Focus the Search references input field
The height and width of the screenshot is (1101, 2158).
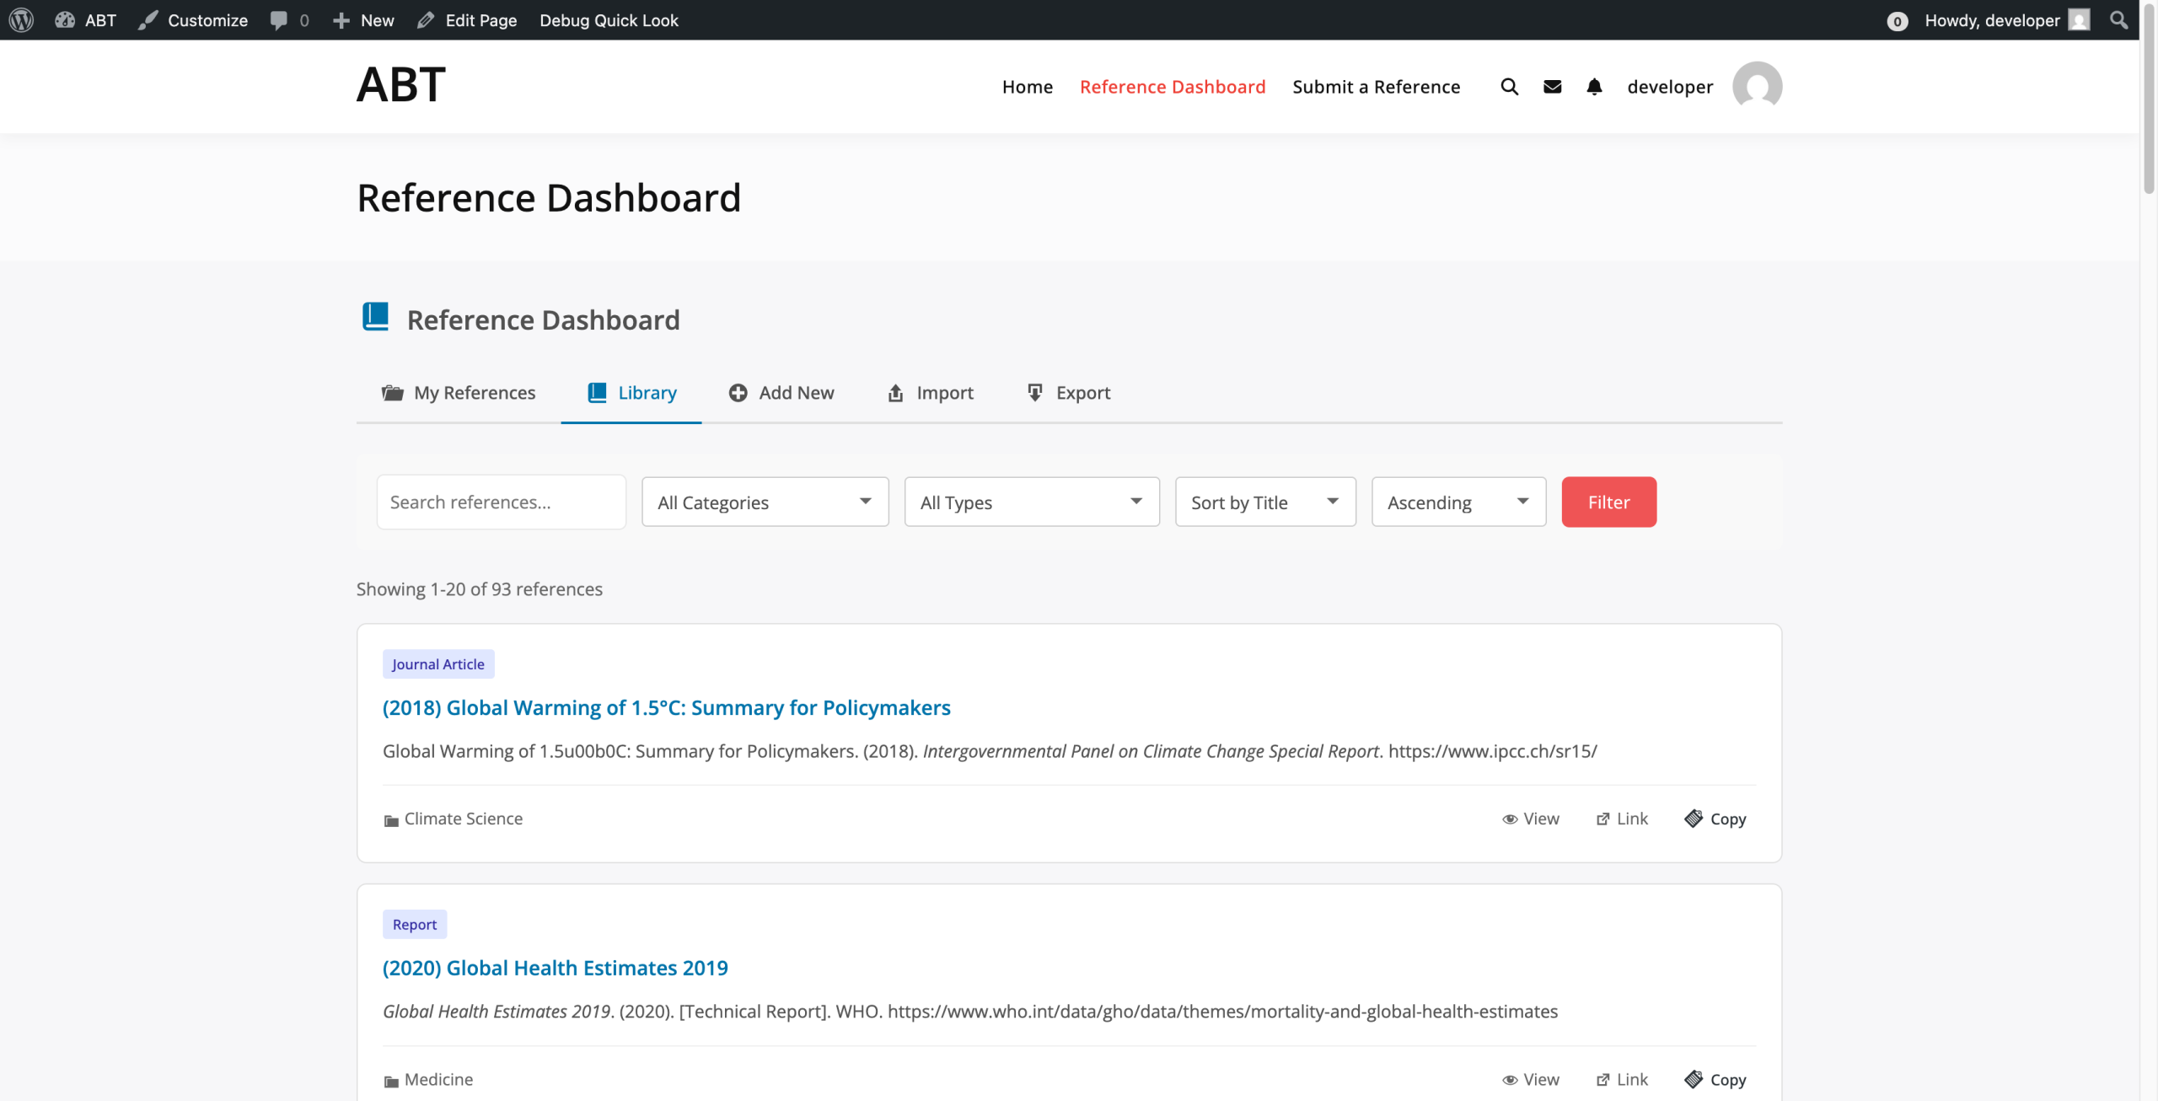(x=501, y=502)
